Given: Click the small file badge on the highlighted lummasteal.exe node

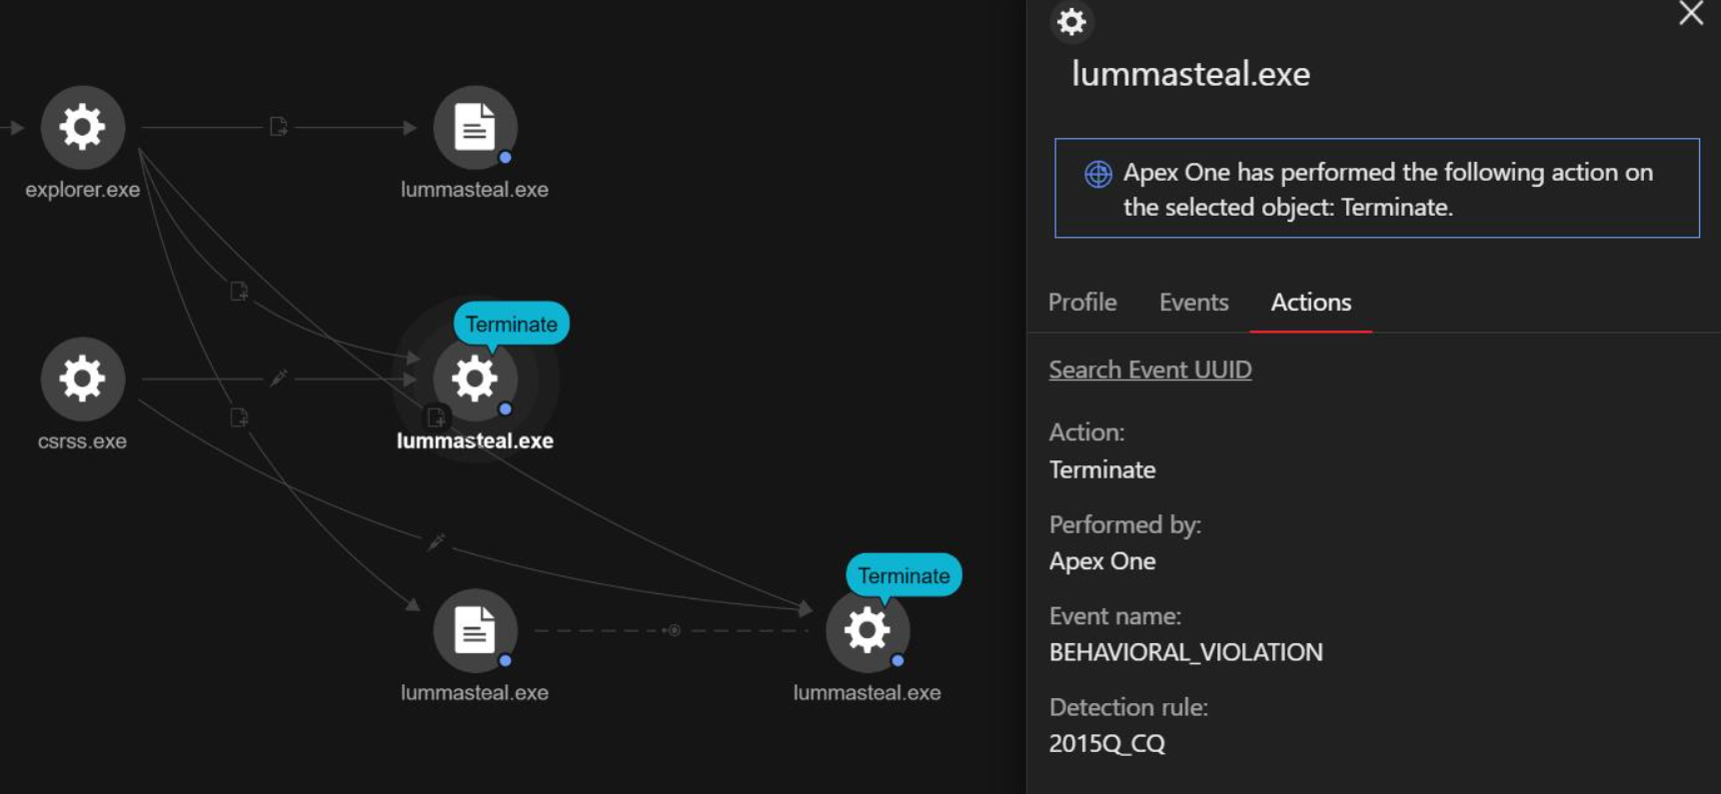Looking at the screenshot, I should (x=436, y=417).
